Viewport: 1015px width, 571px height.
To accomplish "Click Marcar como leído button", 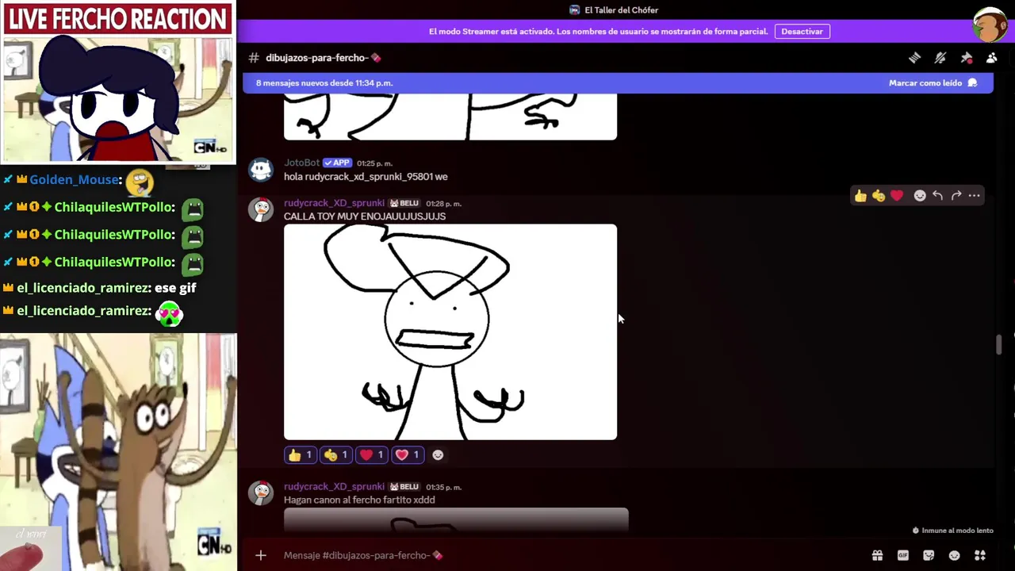I will pos(933,82).
